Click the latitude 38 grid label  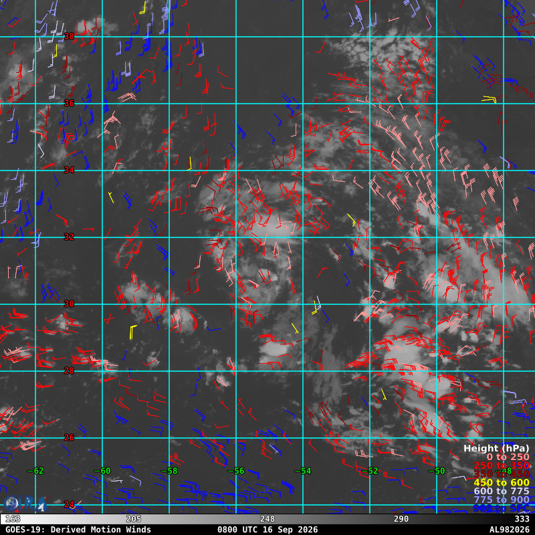(x=69, y=36)
